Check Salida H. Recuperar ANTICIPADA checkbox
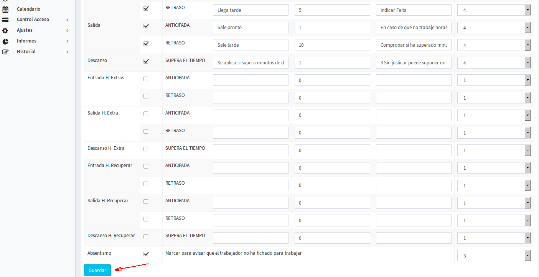This screenshot has height=277, width=539. [146, 202]
